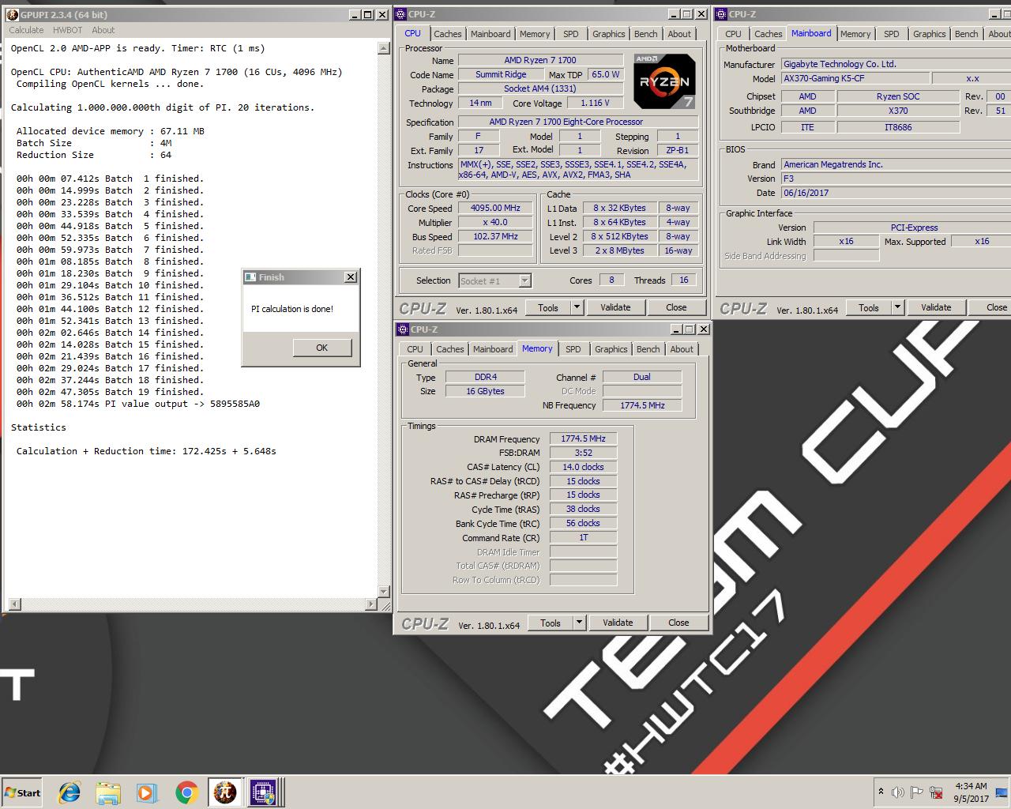Click Validate in the Mainboard CPU-Z window
1011x809 pixels.
pos(936,307)
